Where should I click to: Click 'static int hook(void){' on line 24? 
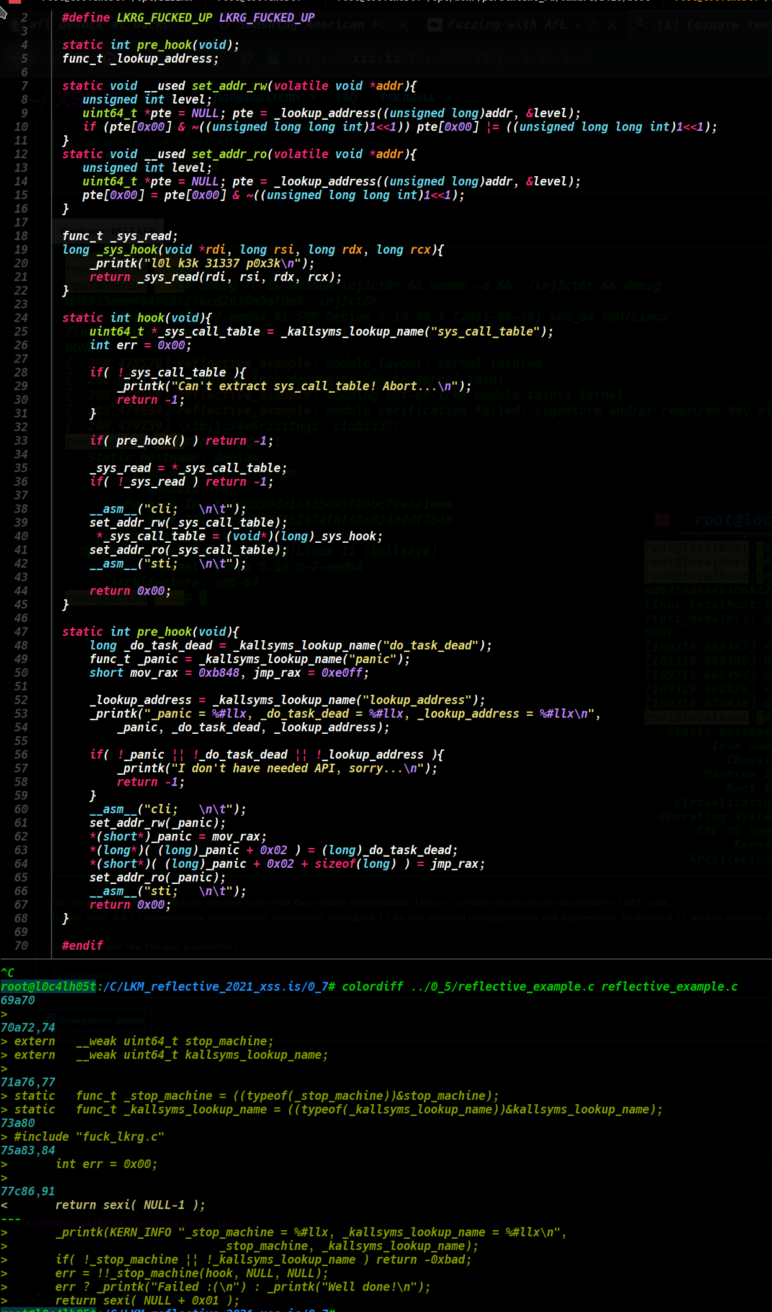137,318
